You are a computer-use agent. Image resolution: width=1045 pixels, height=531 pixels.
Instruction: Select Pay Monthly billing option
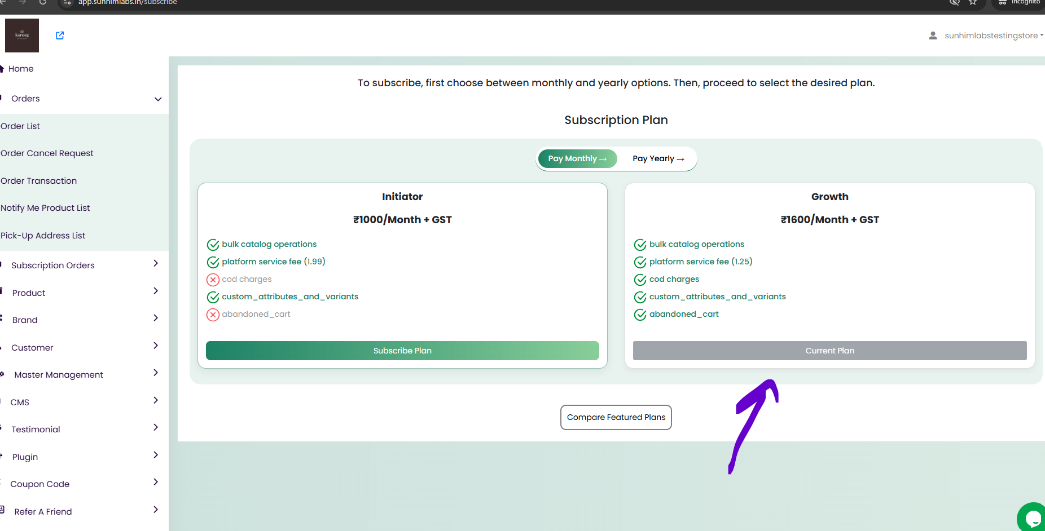click(x=577, y=159)
